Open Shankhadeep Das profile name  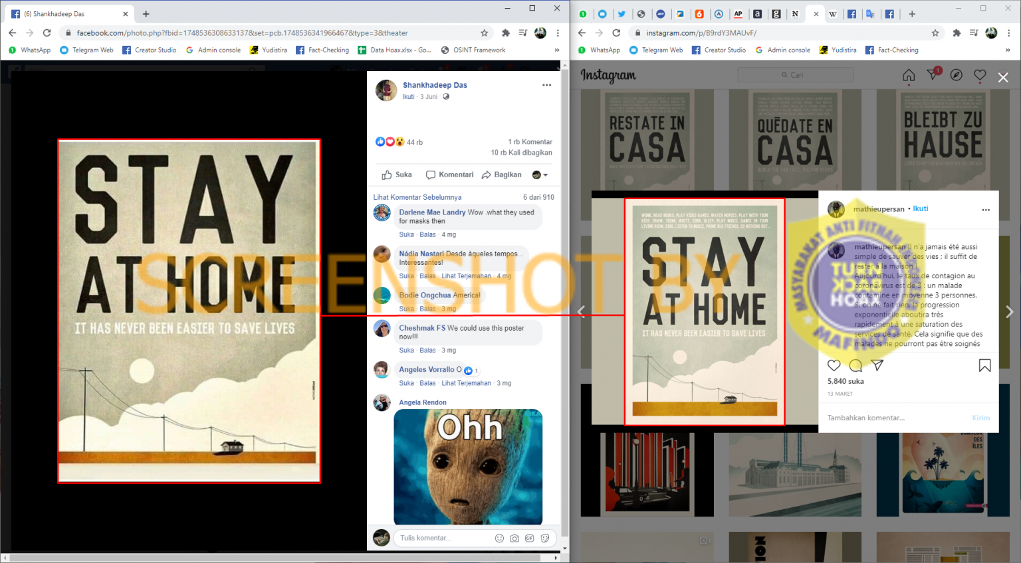point(435,85)
